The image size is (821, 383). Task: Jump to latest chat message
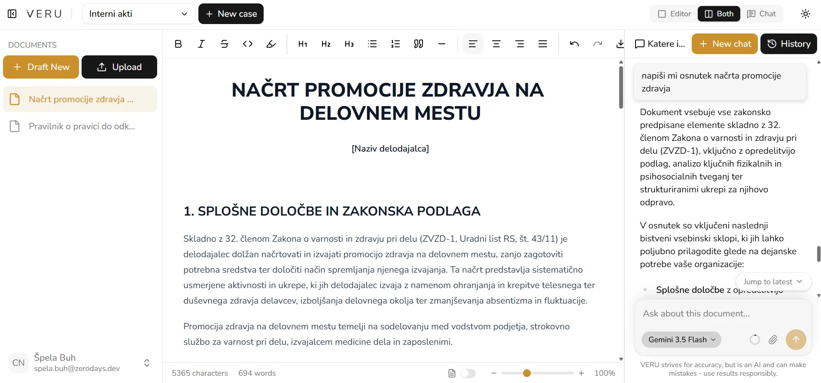click(773, 282)
